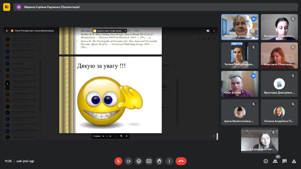
Task: Toggle the camera button
Action: click(129, 161)
